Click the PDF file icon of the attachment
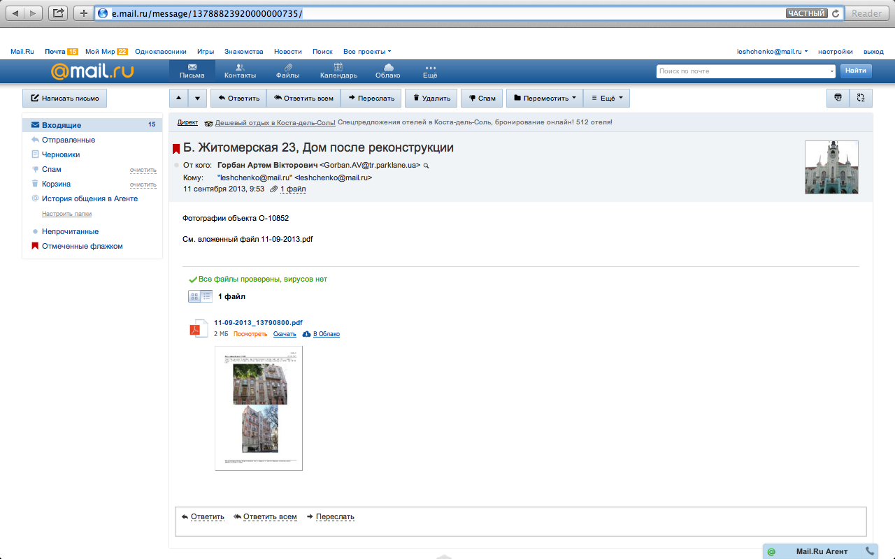Screen dimensions: 895x559 pyautogui.click(x=196, y=329)
